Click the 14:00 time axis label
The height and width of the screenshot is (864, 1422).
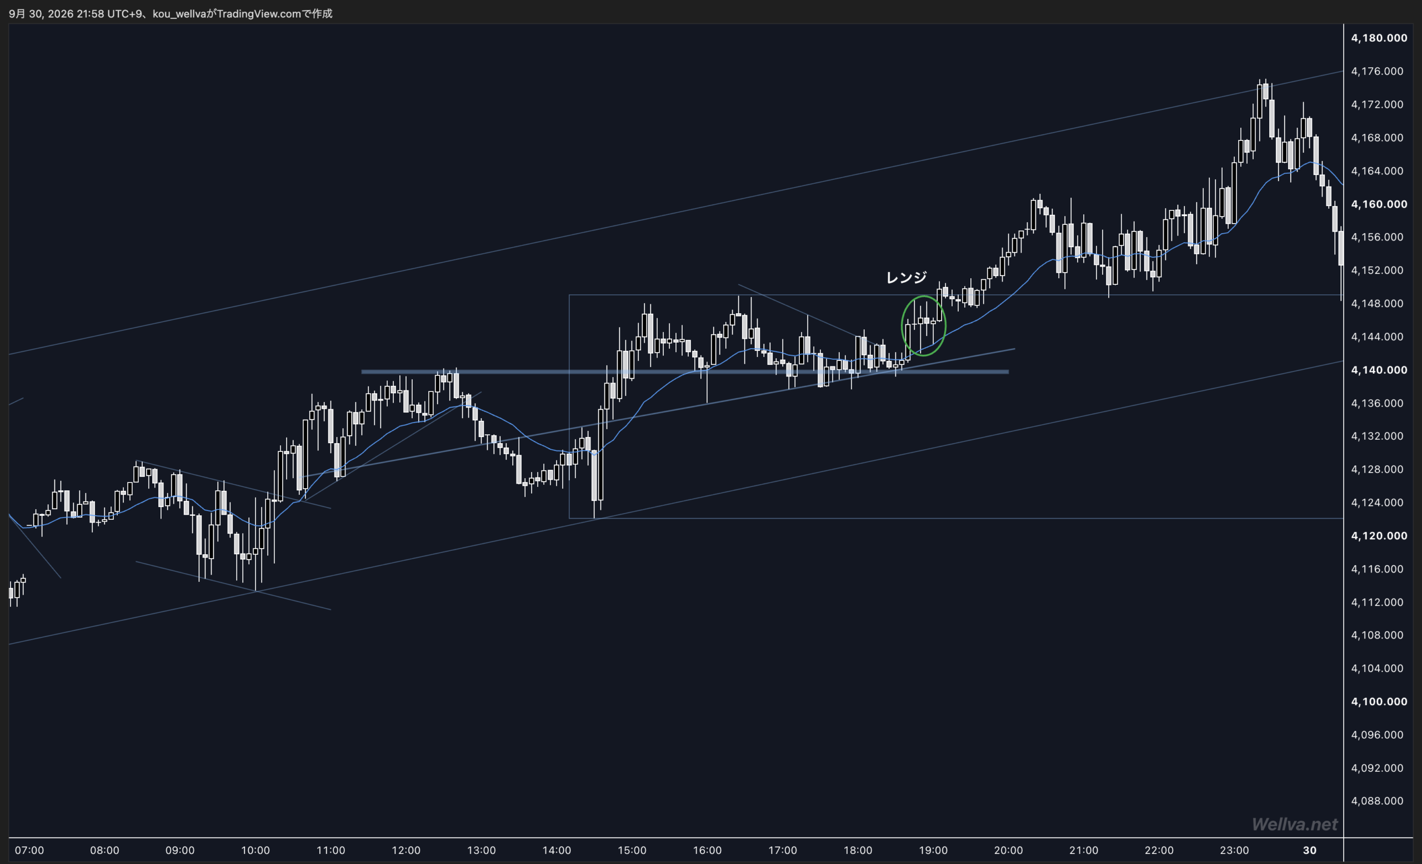pyautogui.click(x=557, y=850)
